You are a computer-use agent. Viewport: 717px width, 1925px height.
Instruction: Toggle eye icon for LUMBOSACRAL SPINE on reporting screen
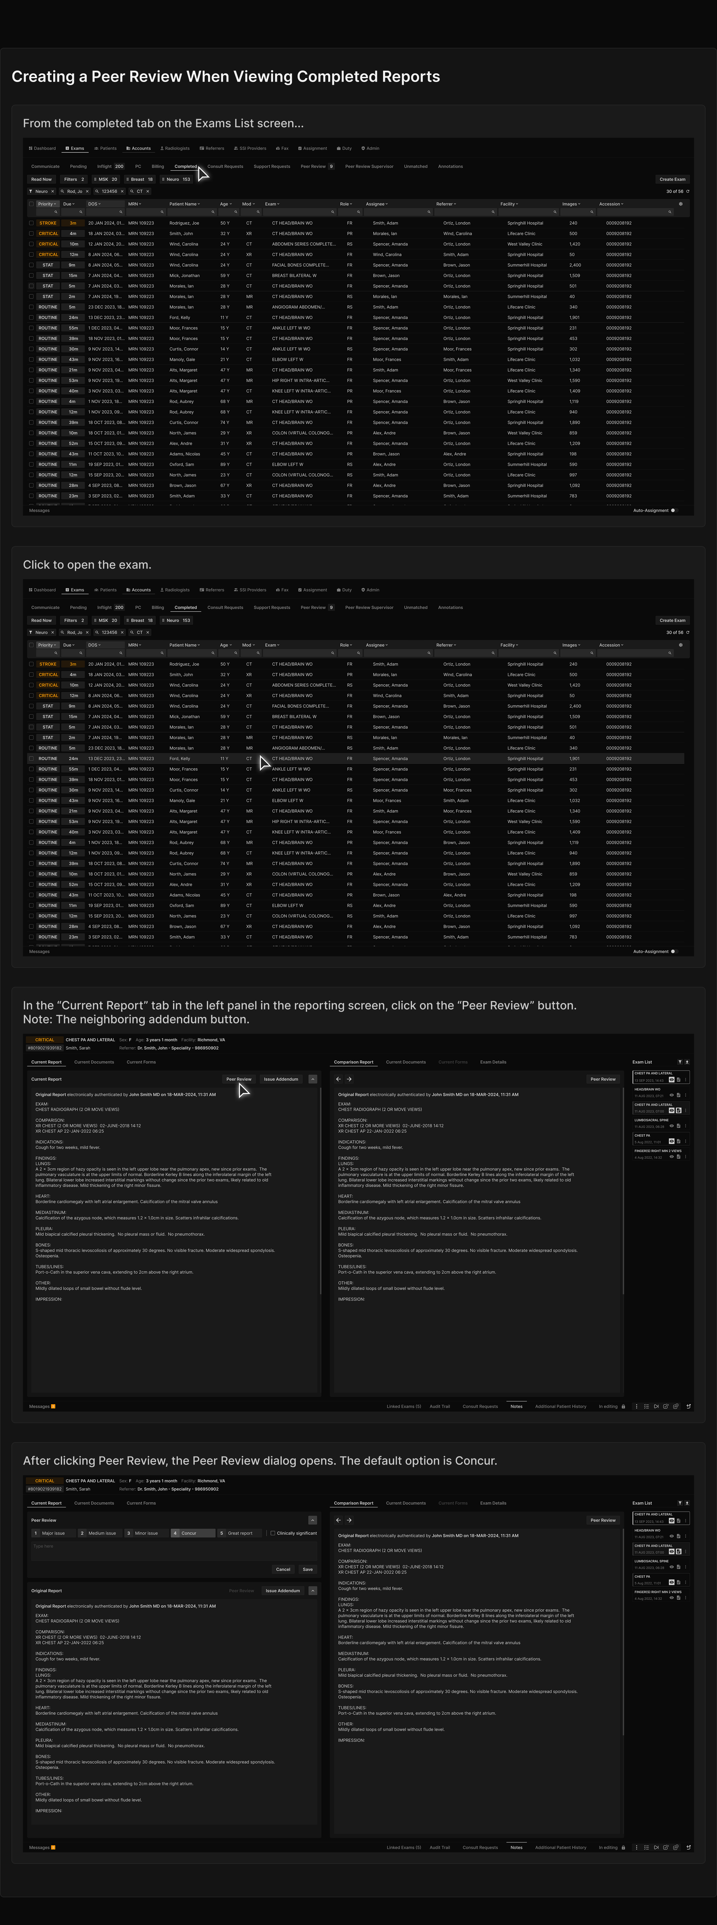(x=671, y=1126)
